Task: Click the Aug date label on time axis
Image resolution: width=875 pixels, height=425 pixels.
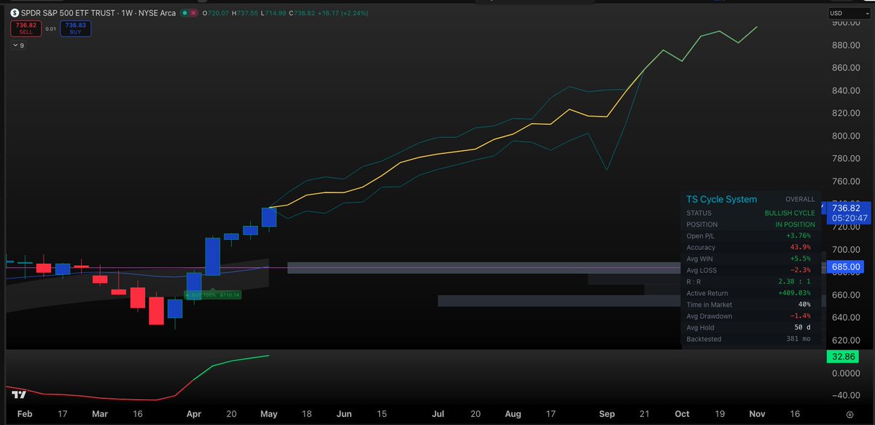Action: pyautogui.click(x=513, y=414)
